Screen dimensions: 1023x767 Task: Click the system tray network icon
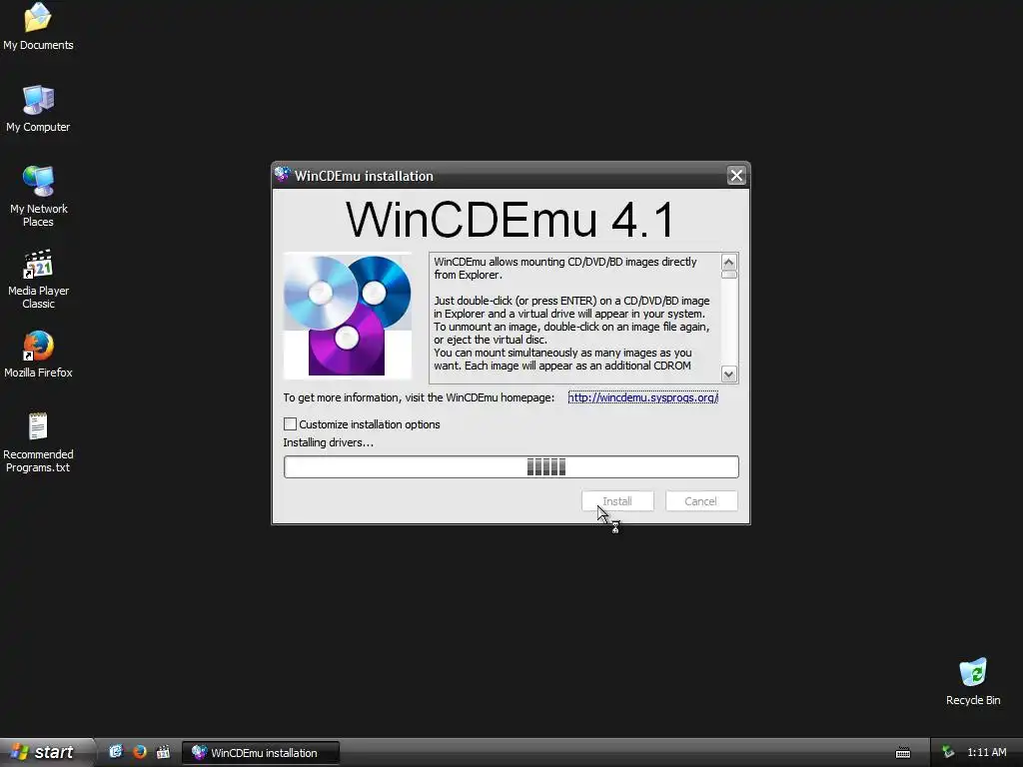pos(948,753)
